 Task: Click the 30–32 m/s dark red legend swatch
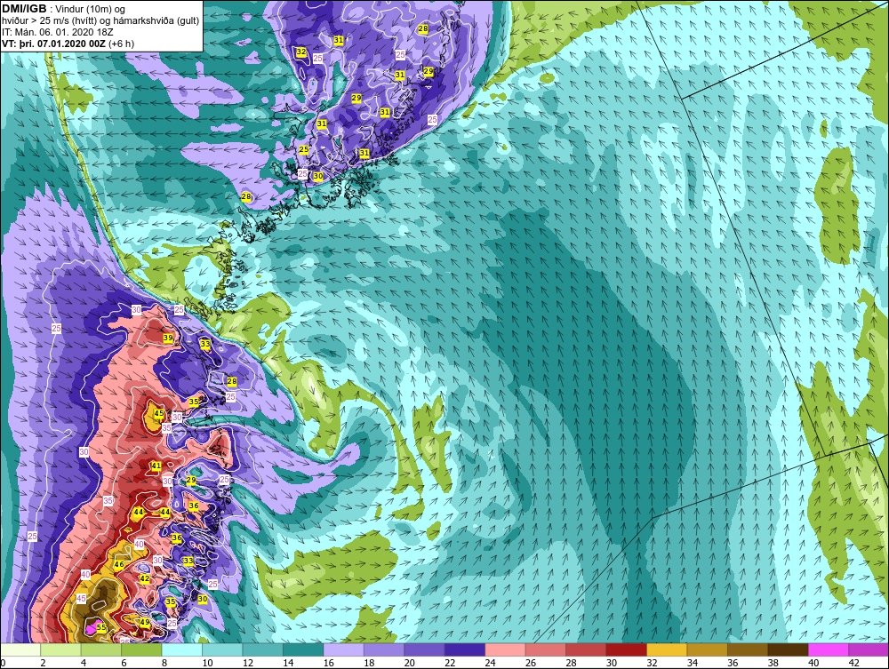[x=626, y=649]
